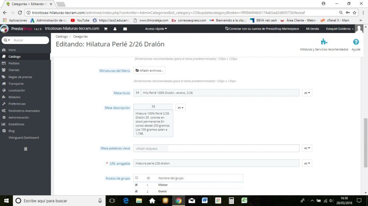This screenshot has height=206, width=368.
Task: Open Meta descripción language es dropdown
Action: 180,108
